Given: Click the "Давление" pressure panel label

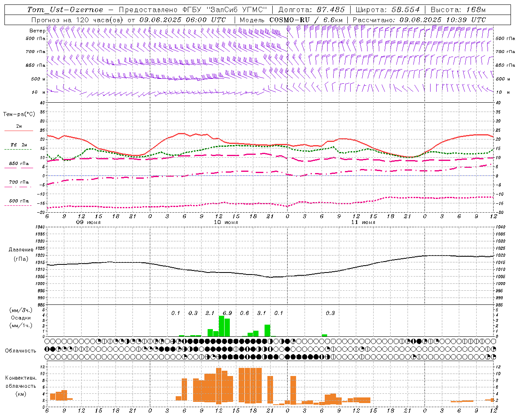Looking at the screenshot, I should click(x=21, y=250).
